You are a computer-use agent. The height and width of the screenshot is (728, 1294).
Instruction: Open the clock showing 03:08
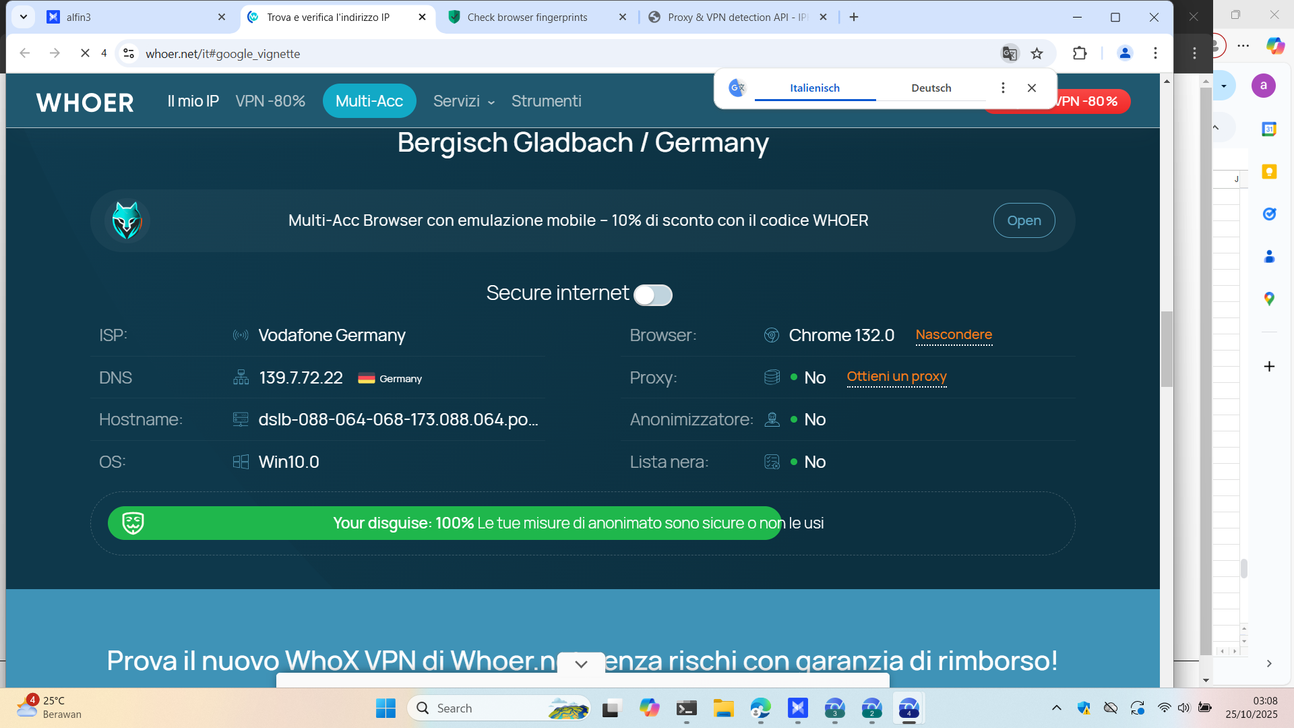1252,707
